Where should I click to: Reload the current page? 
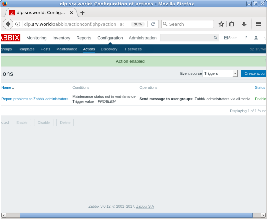click(x=153, y=24)
